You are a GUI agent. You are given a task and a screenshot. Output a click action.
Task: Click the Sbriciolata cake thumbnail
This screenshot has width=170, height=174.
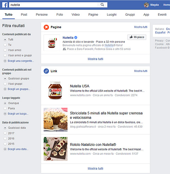[x=55, y=120]
